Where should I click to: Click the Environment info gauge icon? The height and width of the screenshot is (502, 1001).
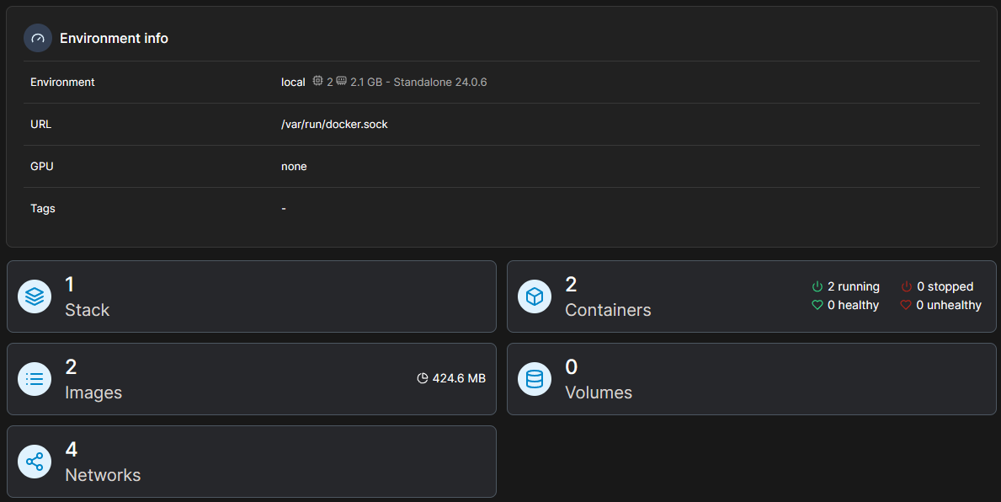[37, 38]
